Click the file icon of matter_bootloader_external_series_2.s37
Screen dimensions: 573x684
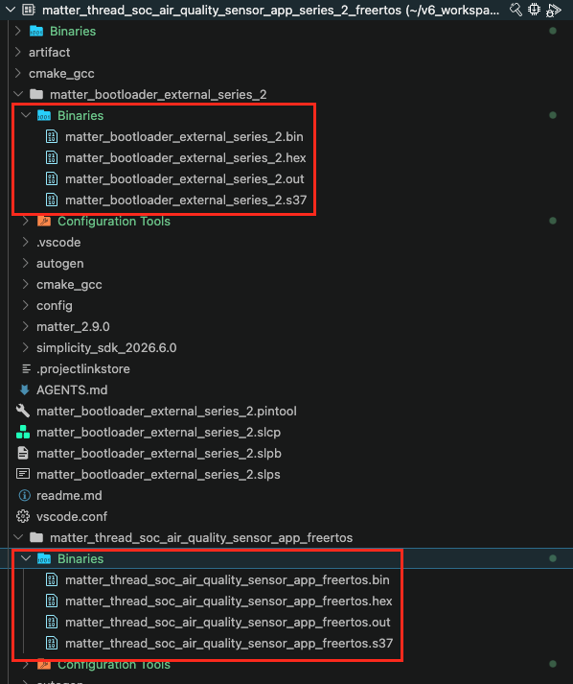pyautogui.click(x=52, y=200)
